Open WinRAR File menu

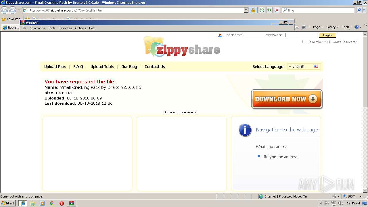pos(24,28)
